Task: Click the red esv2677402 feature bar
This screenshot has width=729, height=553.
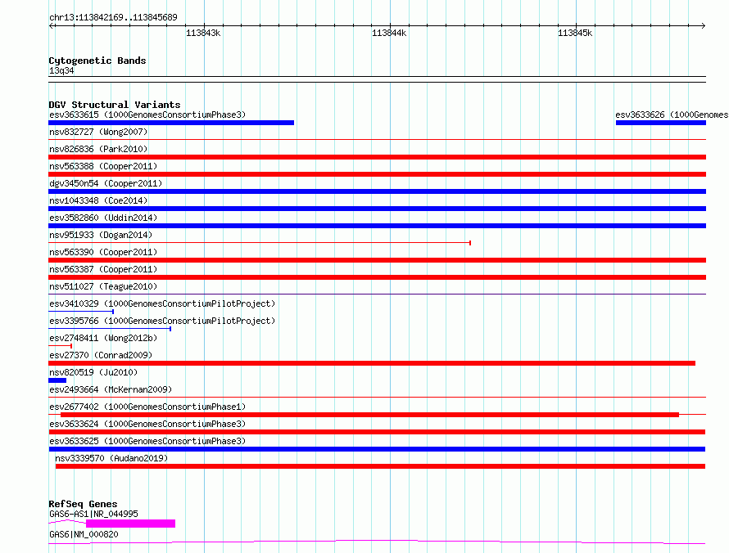Action: (x=369, y=415)
